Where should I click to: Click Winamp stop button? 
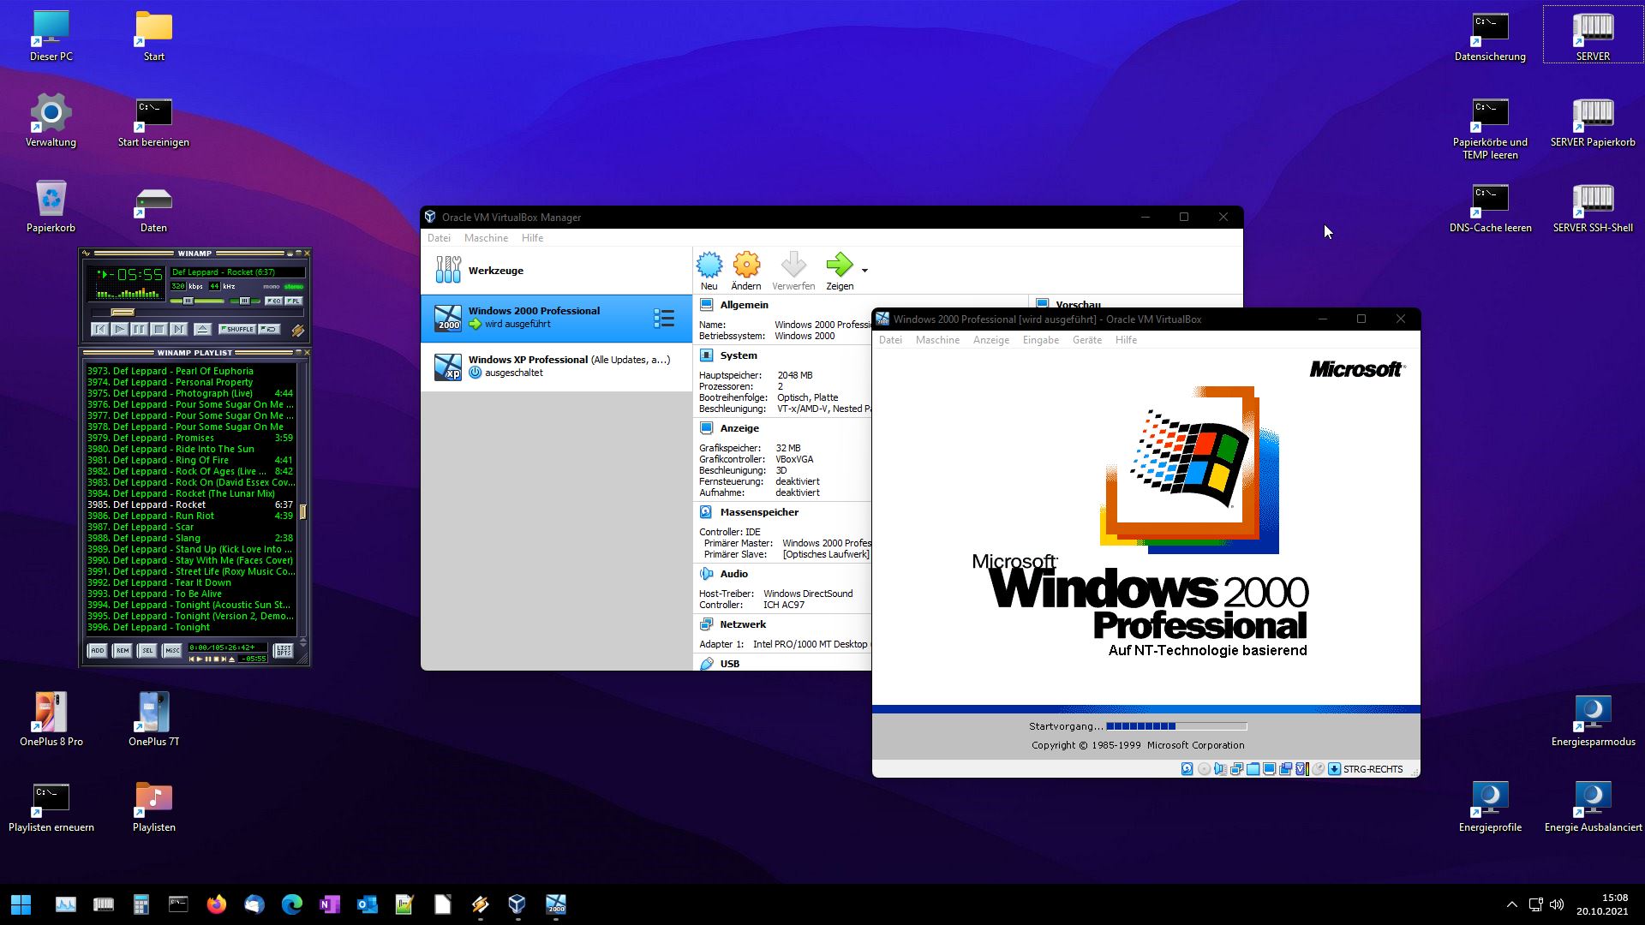click(159, 329)
